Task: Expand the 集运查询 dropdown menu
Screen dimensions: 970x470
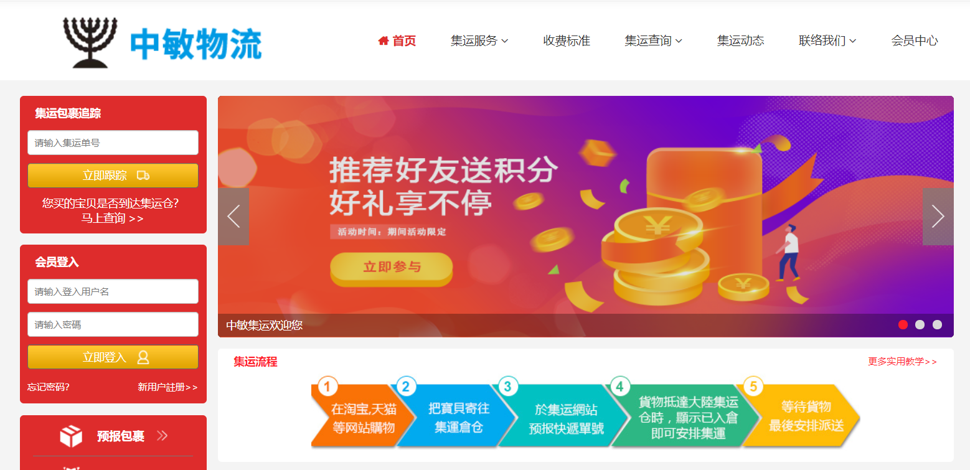Action: [x=654, y=41]
